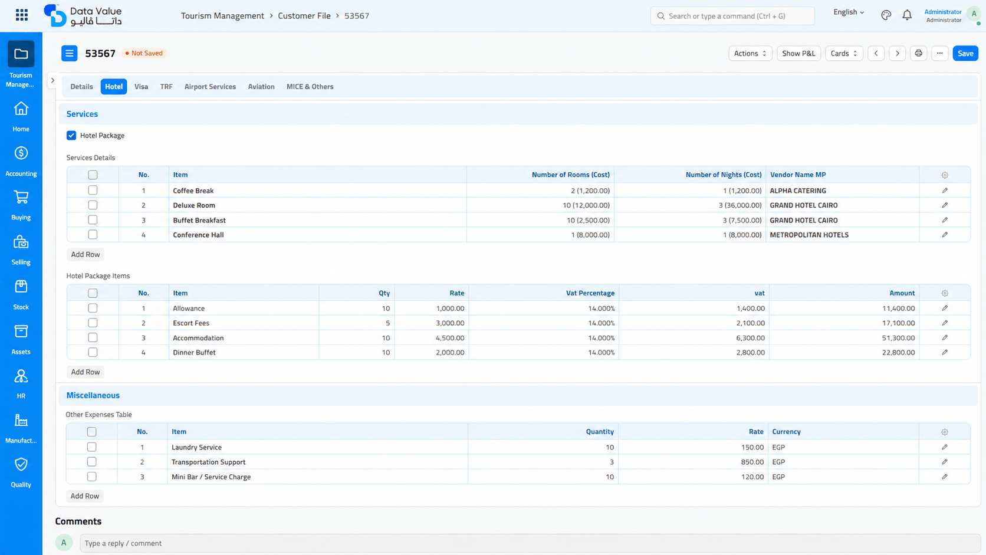
Task: Select the Coffee Break row checkbox
Action: 93,191
